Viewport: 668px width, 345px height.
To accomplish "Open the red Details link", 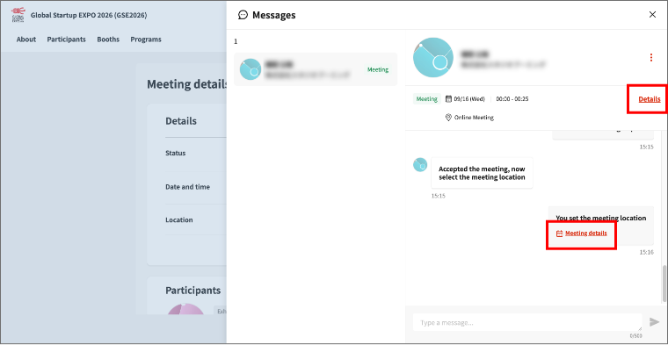I will click(650, 99).
